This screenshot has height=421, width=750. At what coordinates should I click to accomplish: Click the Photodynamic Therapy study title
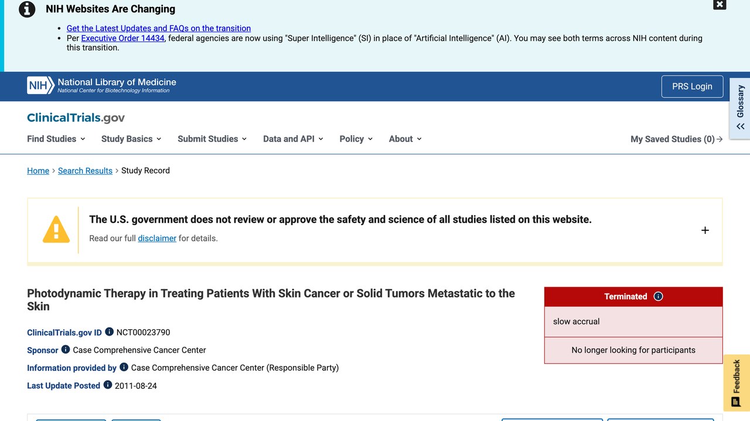[271, 299]
